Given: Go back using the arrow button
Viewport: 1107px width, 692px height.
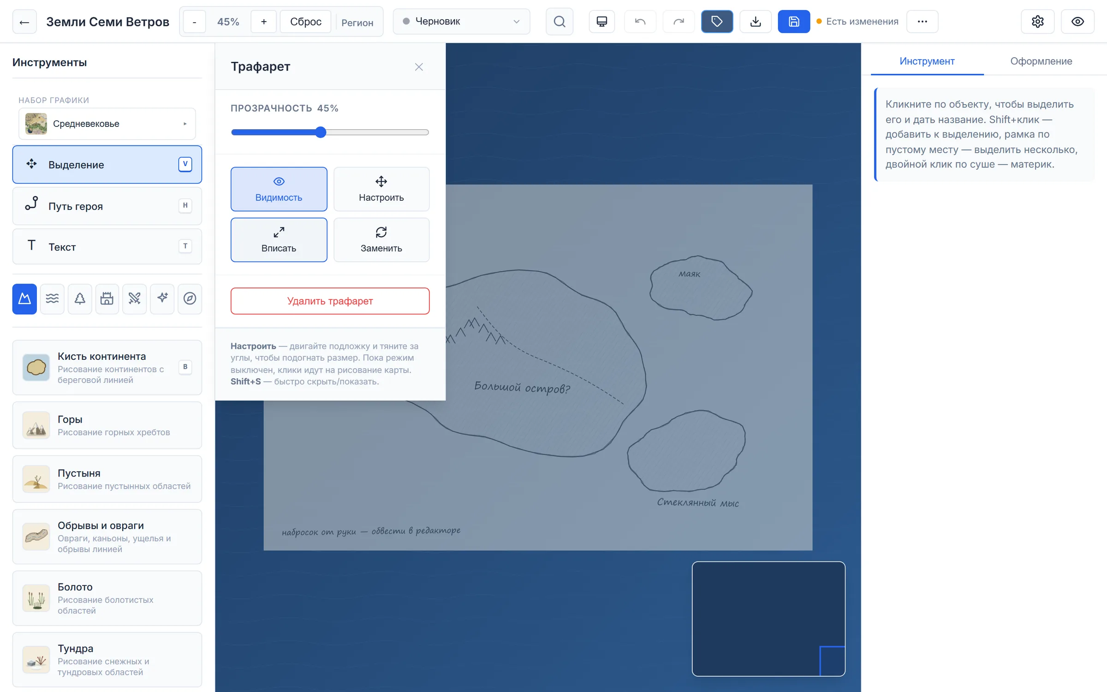Looking at the screenshot, I should click(24, 22).
